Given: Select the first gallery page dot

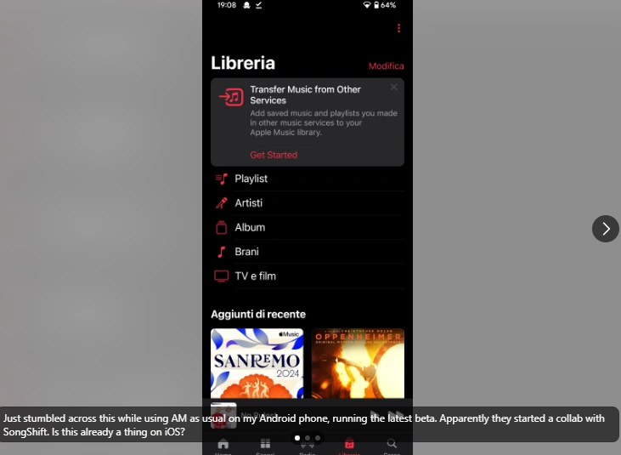Looking at the screenshot, I should pos(297,438).
